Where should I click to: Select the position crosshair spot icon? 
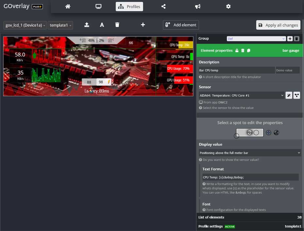(268, 132)
